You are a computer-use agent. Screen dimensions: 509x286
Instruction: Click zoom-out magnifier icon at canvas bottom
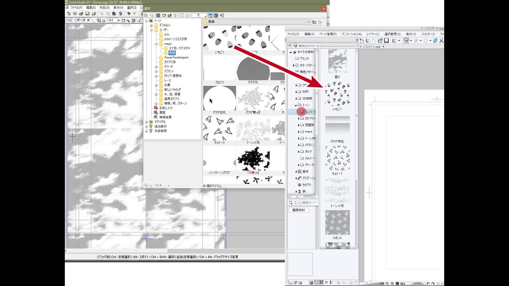tap(387, 284)
